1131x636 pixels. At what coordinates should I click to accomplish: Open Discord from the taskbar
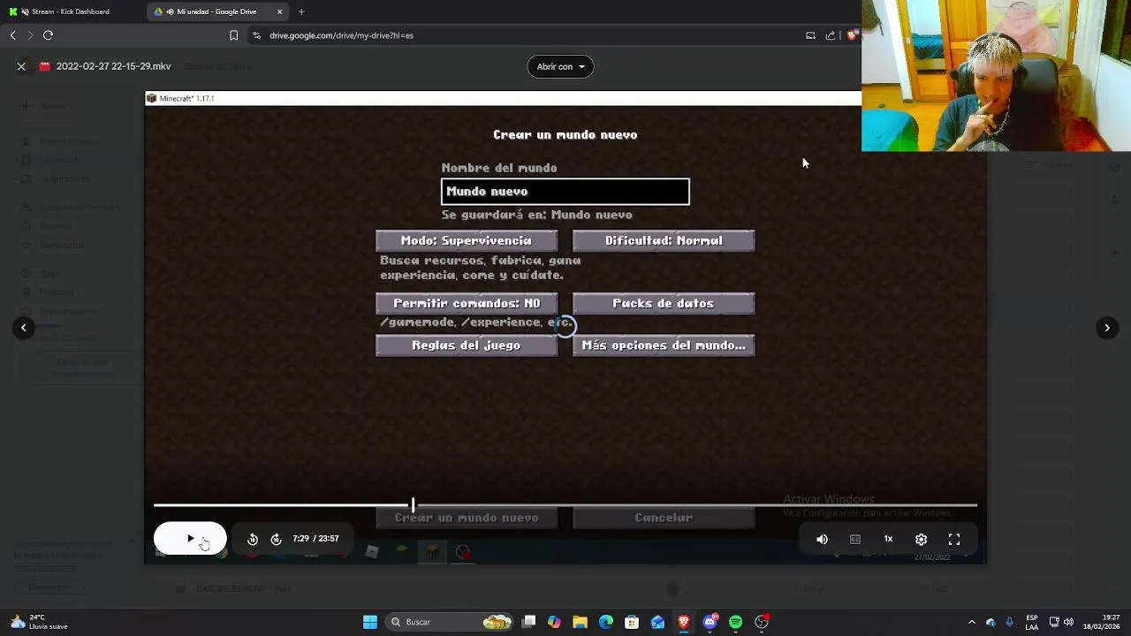(x=710, y=622)
